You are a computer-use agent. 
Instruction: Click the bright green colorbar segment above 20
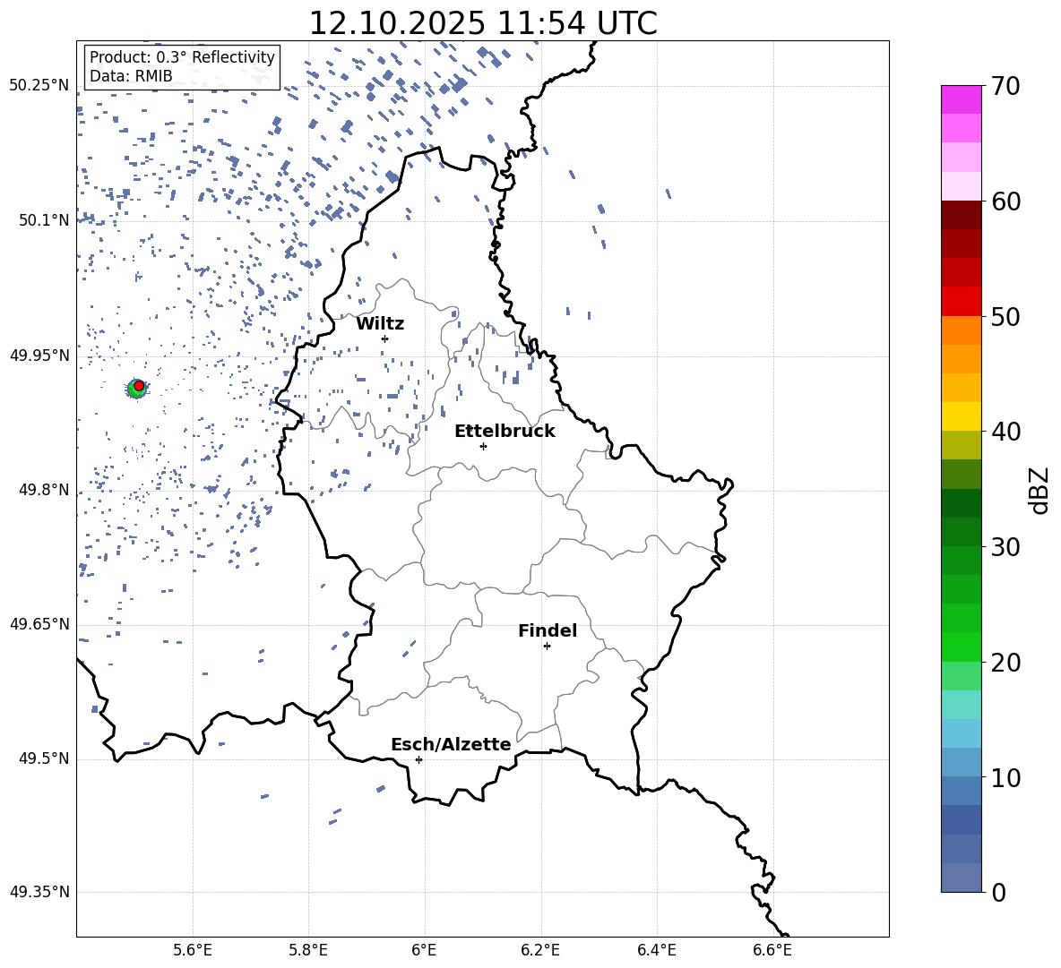(x=962, y=647)
